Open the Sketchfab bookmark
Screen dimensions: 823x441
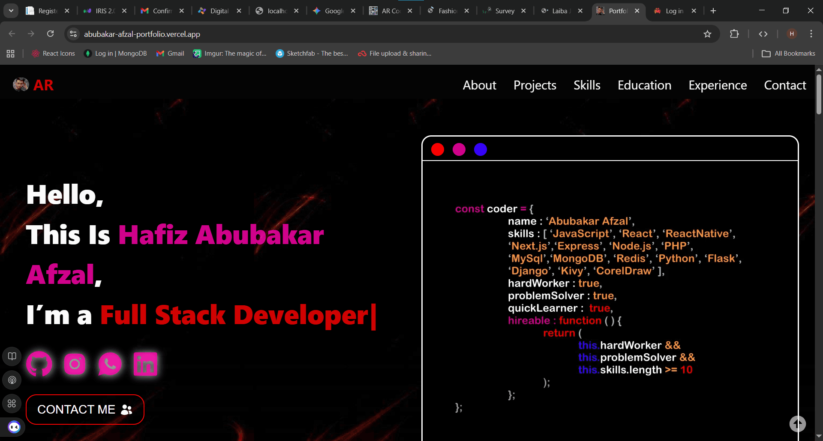click(x=312, y=54)
